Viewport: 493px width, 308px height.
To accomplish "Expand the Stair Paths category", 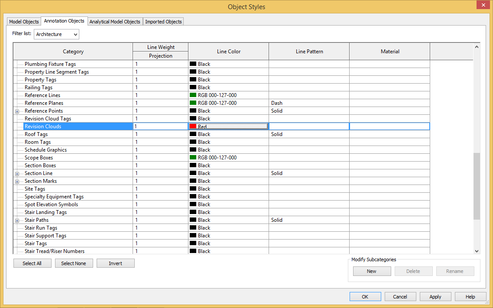I will [x=17, y=220].
